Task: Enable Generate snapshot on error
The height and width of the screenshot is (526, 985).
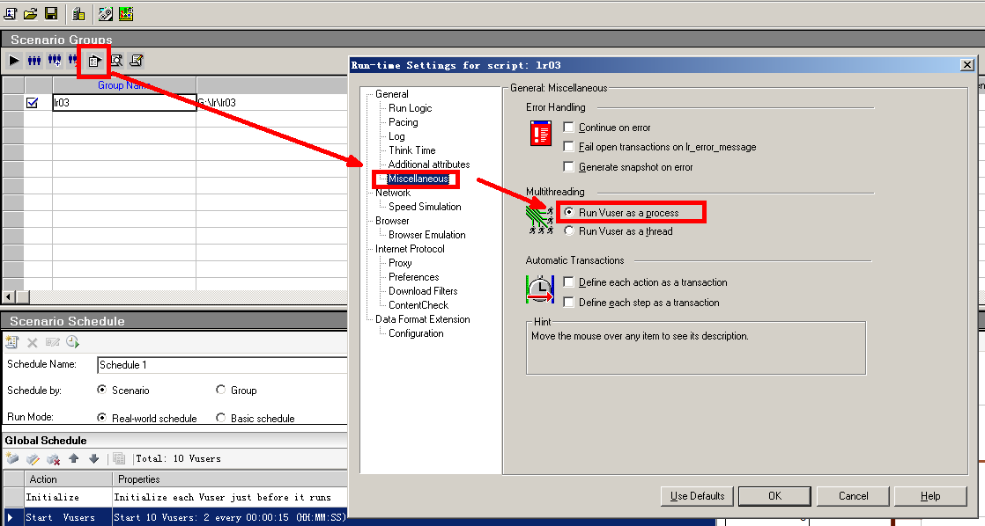Action: [568, 167]
